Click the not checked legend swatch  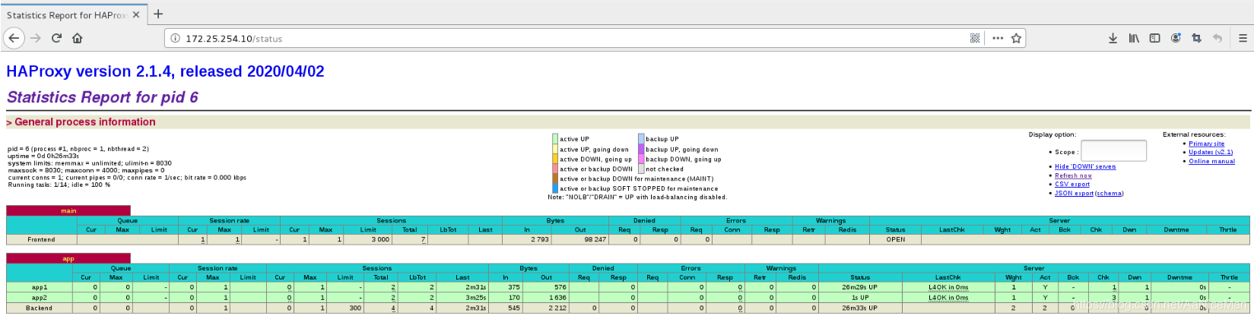pos(641,169)
